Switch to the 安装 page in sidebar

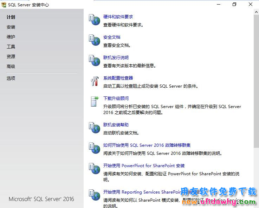coord(11,27)
